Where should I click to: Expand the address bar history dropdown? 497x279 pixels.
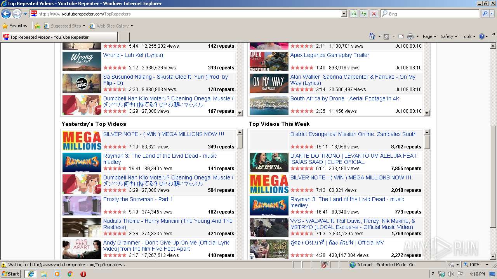pyautogui.click(x=344, y=14)
